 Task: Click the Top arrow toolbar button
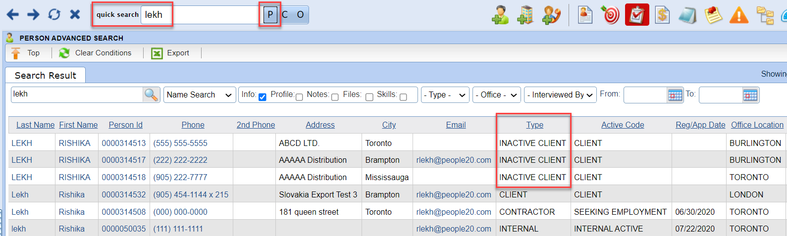pos(25,53)
